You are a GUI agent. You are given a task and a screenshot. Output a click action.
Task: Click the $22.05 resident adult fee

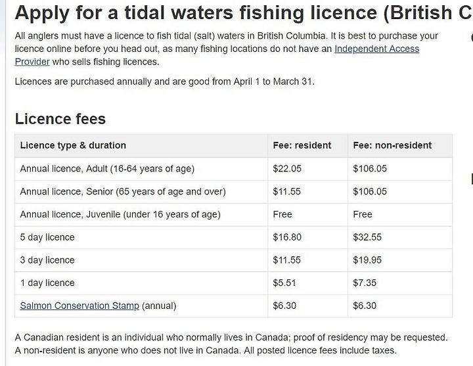pyautogui.click(x=287, y=169)
